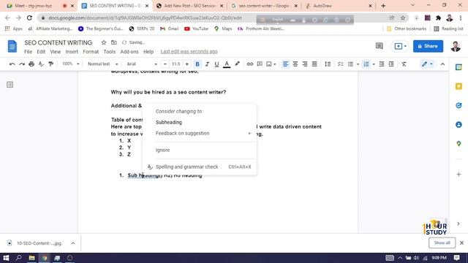Select Justify alignment
Image resolution: width=468 pixels, height=263 pixels.
click(314, 64)
